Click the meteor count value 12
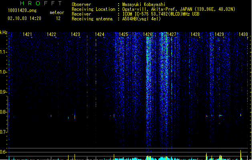The width and height of the screenshot is (252, 160). coord(58,18)
